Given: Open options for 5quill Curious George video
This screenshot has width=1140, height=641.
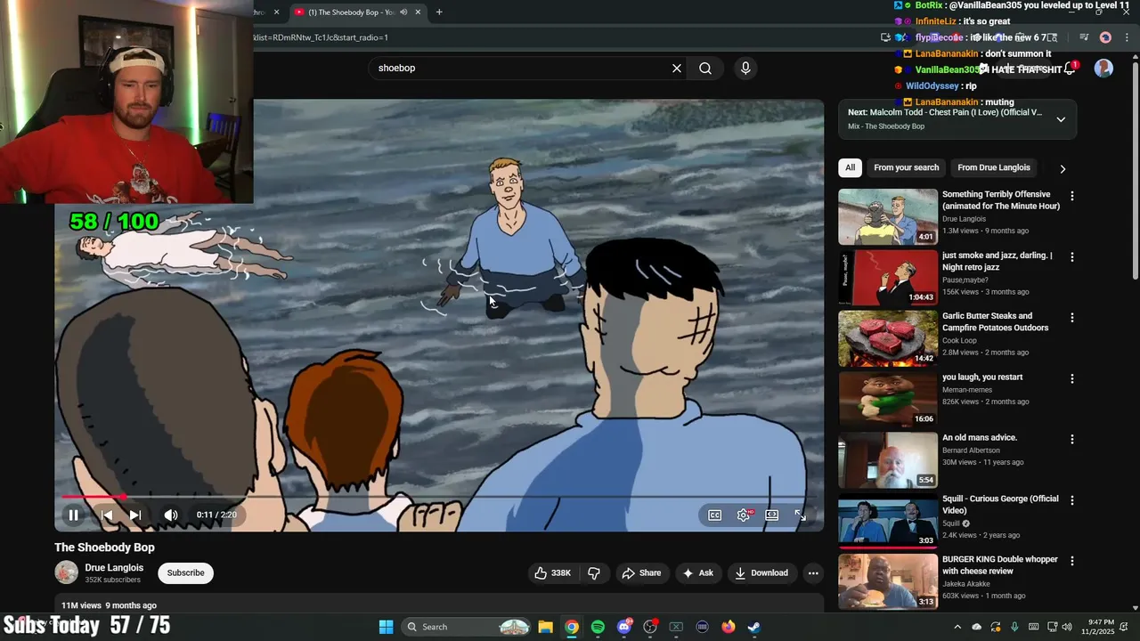Looking at the screenshot, I should 1072,500.
